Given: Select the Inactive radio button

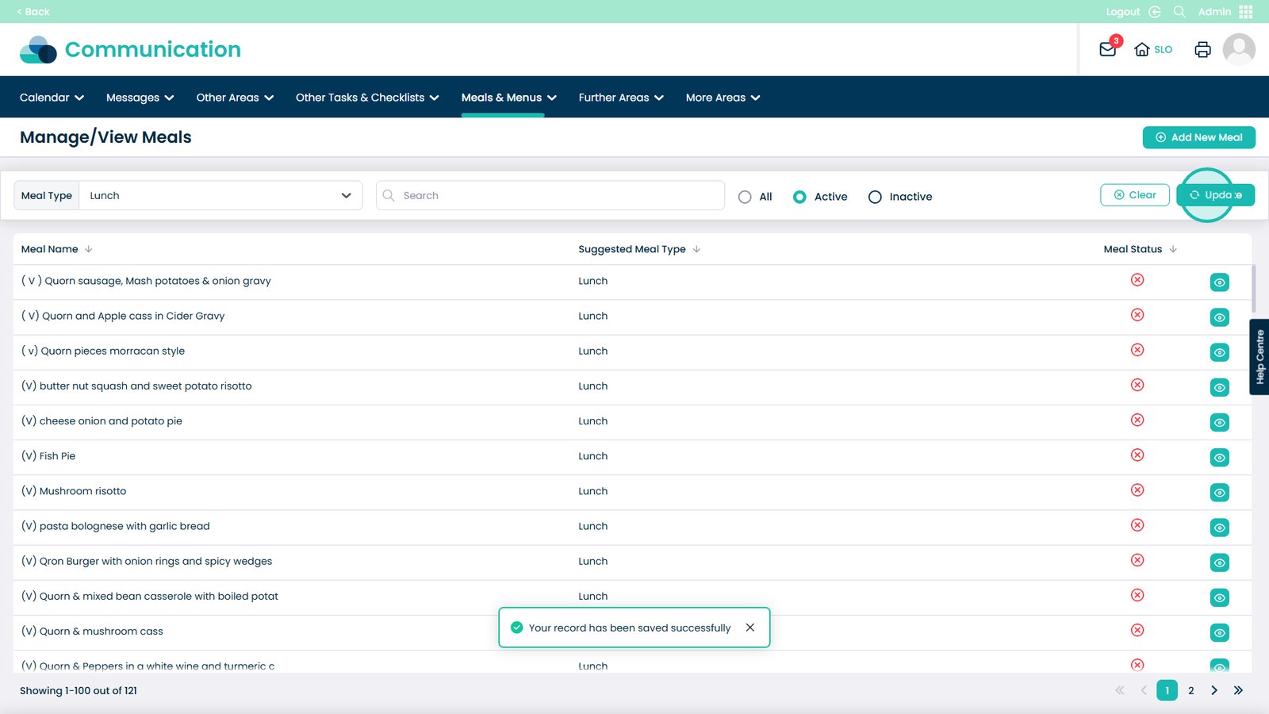Looking at the screenshot, I should (x=875, y=197).
